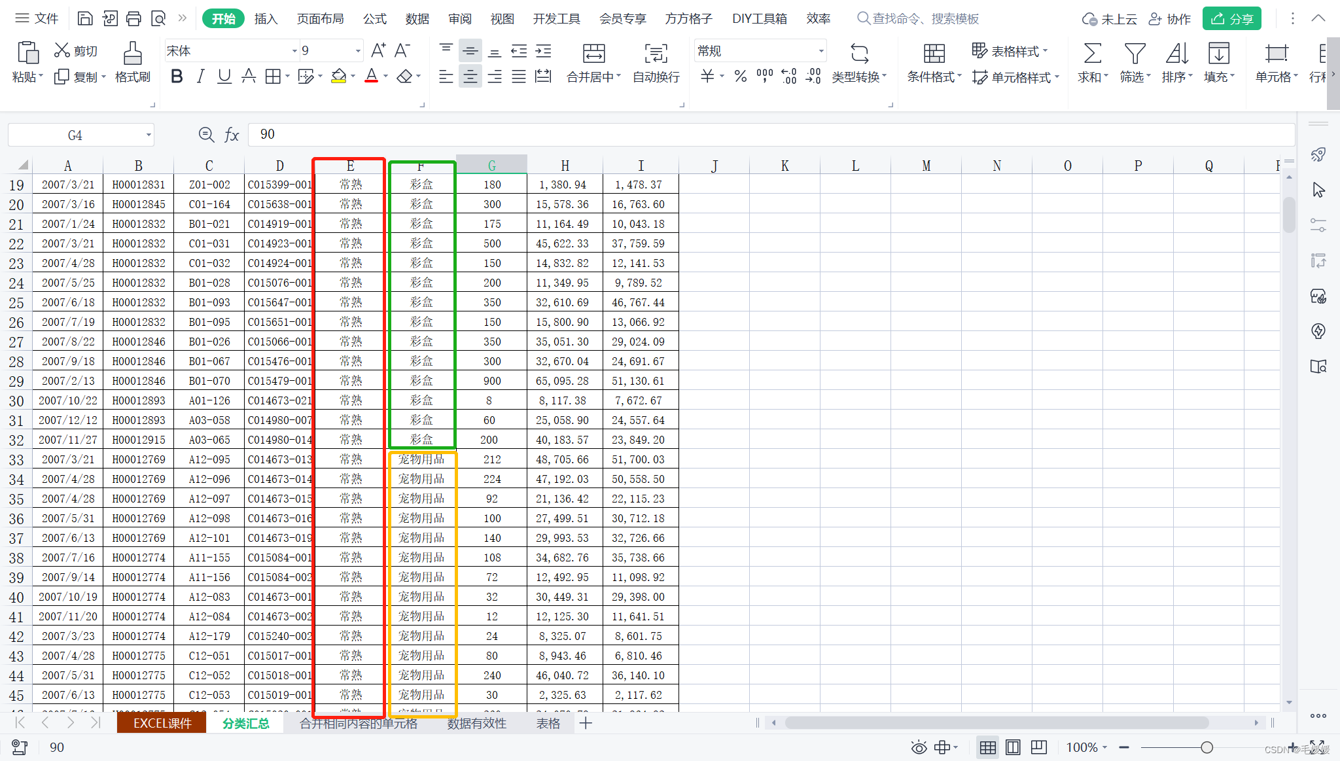Click the AutoSum (求和) sigma icon

(1092, 54)
